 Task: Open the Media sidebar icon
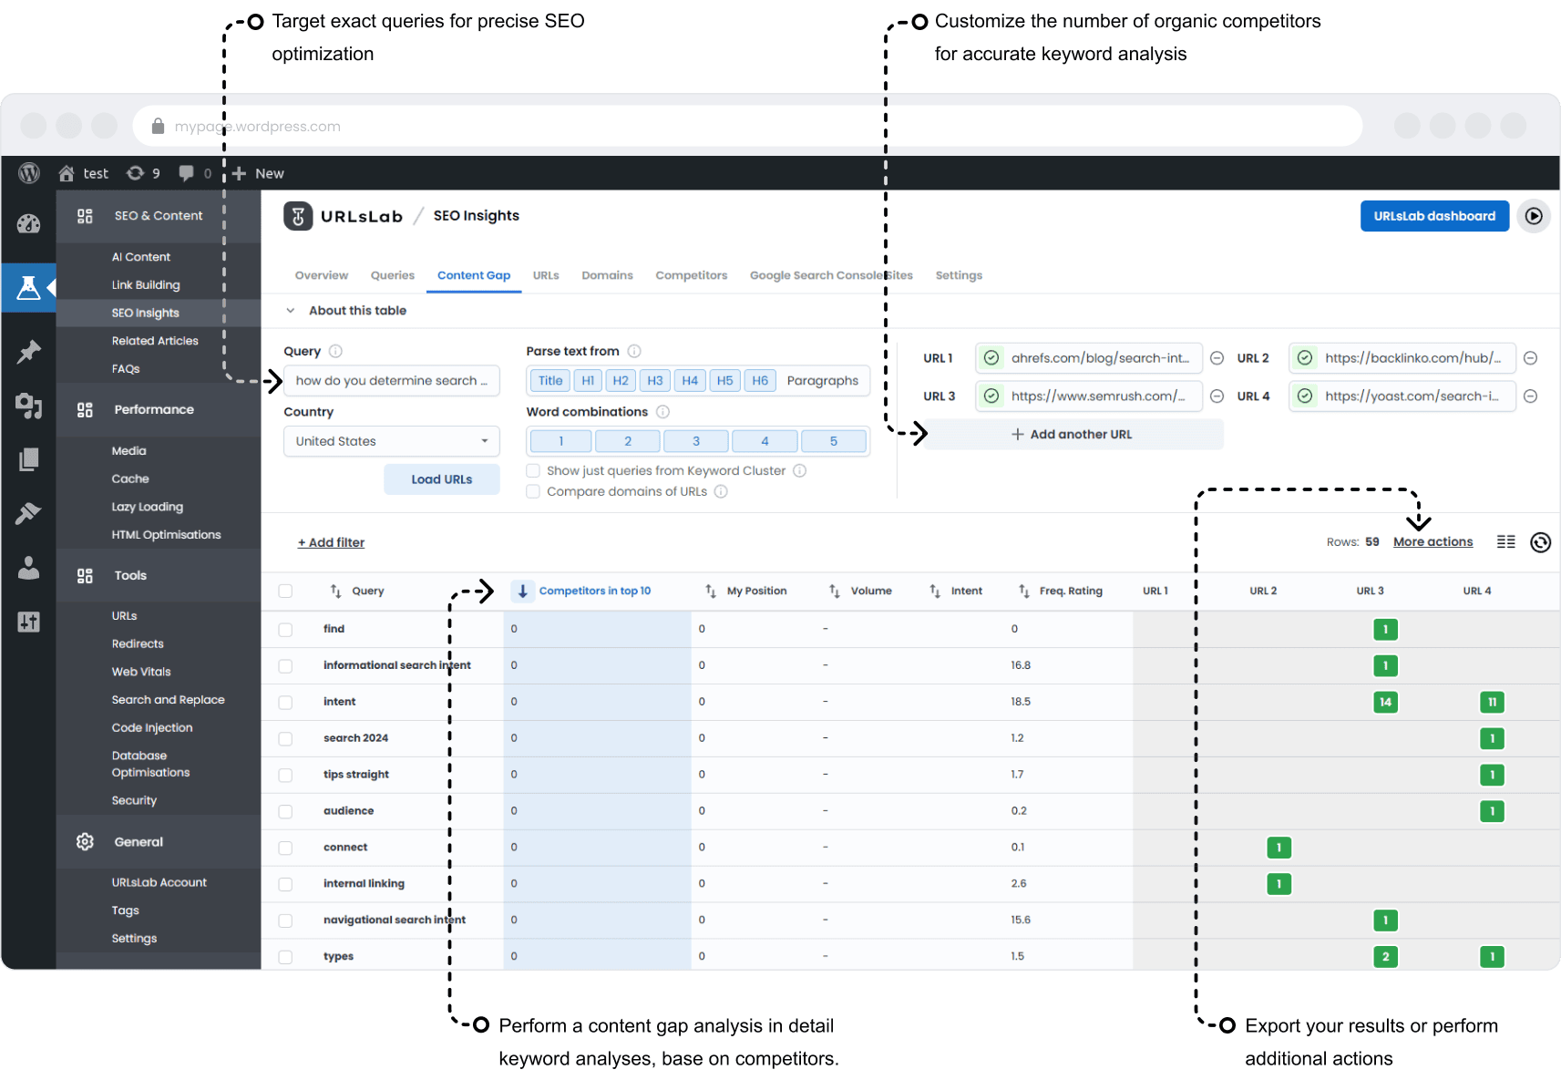pos(28,406)
